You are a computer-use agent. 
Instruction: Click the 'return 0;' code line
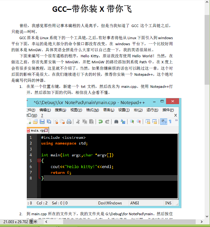61,173
